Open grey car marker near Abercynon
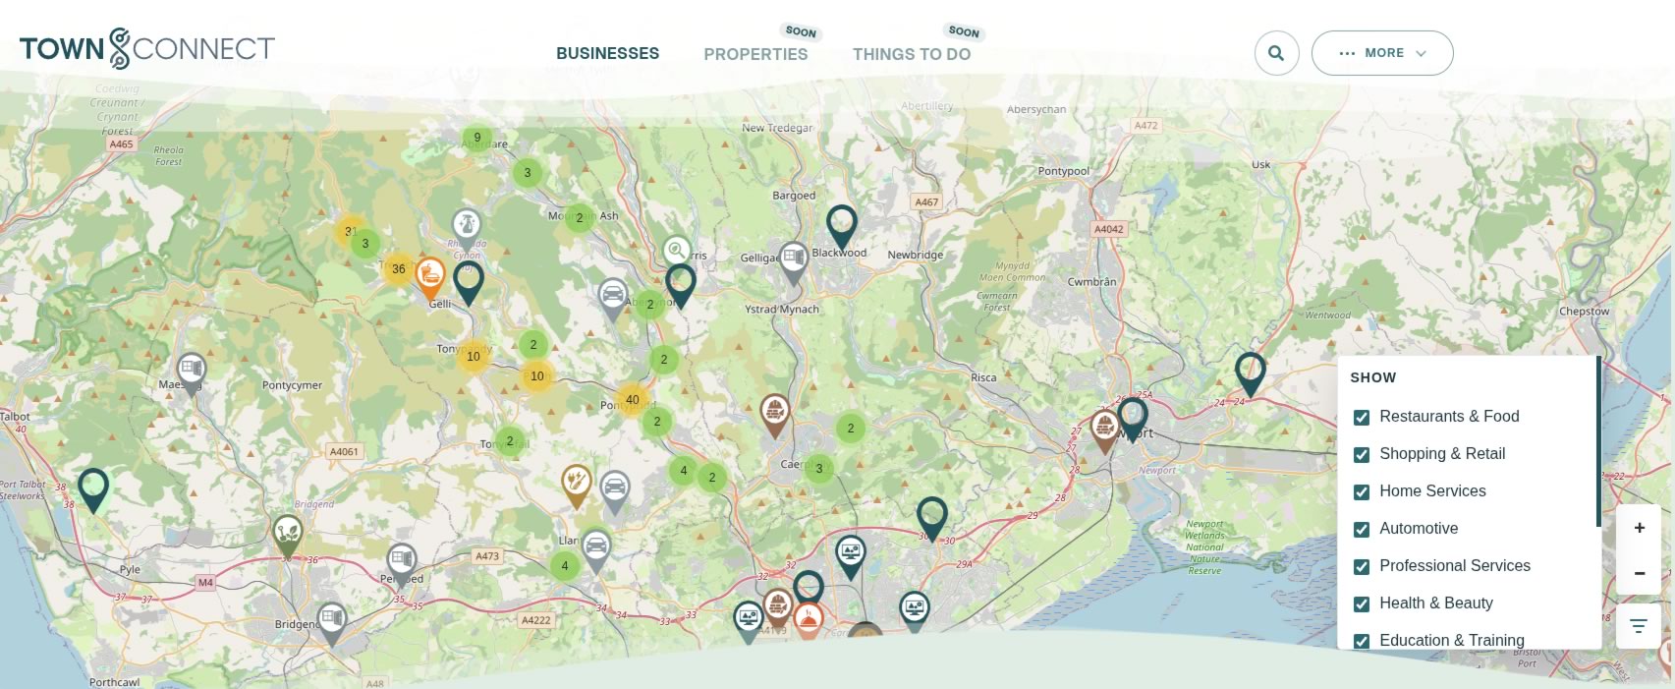This screenshot has width=1675, height=689. (x=613, y=299)
